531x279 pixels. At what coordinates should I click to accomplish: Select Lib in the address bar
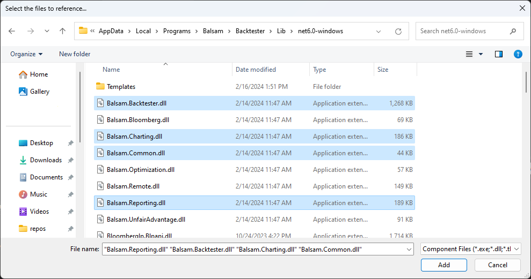tap(281, 31)
